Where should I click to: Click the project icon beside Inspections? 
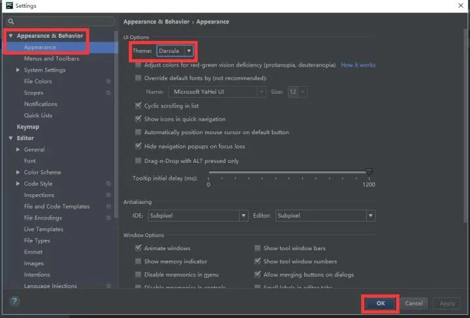[108, 195]
